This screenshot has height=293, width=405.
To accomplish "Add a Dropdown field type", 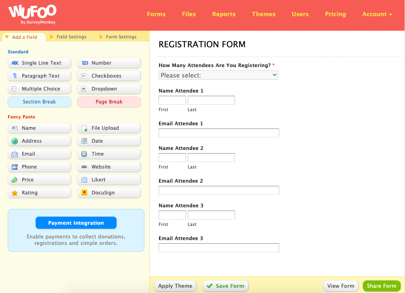I will pos(109,89).
